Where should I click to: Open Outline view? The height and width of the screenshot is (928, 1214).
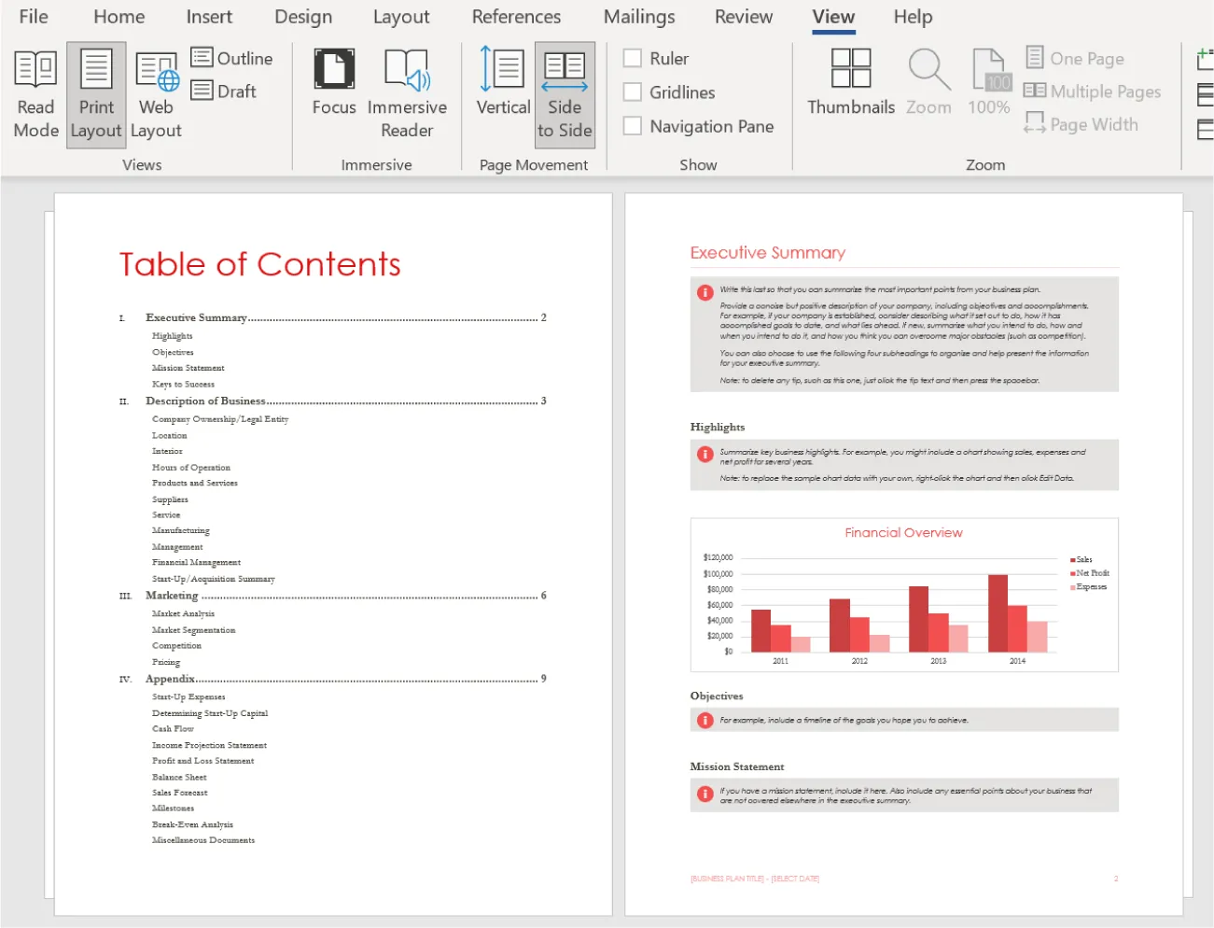pos(233,58)
